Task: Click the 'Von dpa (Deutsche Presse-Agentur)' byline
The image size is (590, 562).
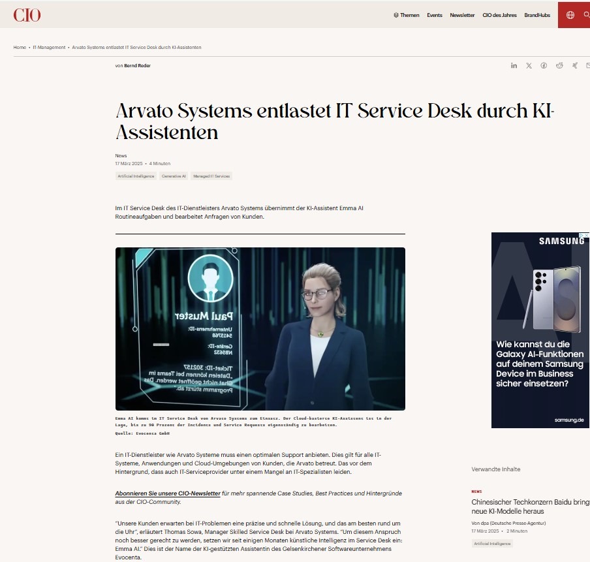Action: click(508, 523)
